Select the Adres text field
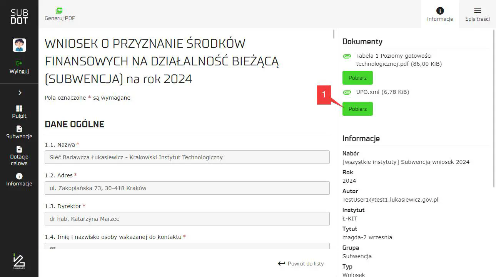 click(187, 188)
